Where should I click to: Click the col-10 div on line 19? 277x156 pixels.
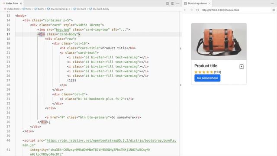coord(71,43)
